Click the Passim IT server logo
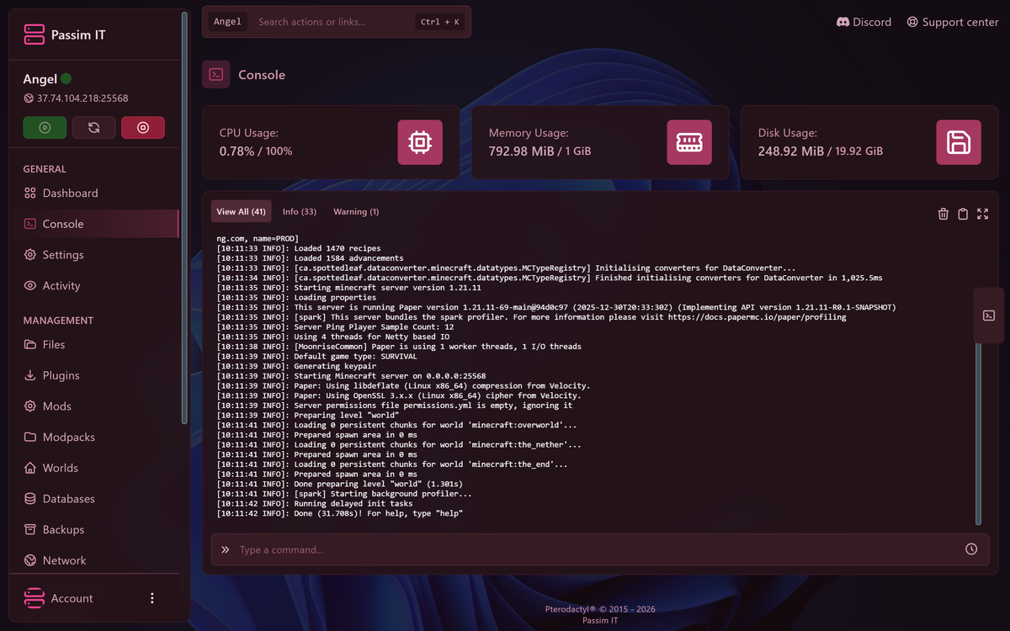 click(x=35, y=34)
